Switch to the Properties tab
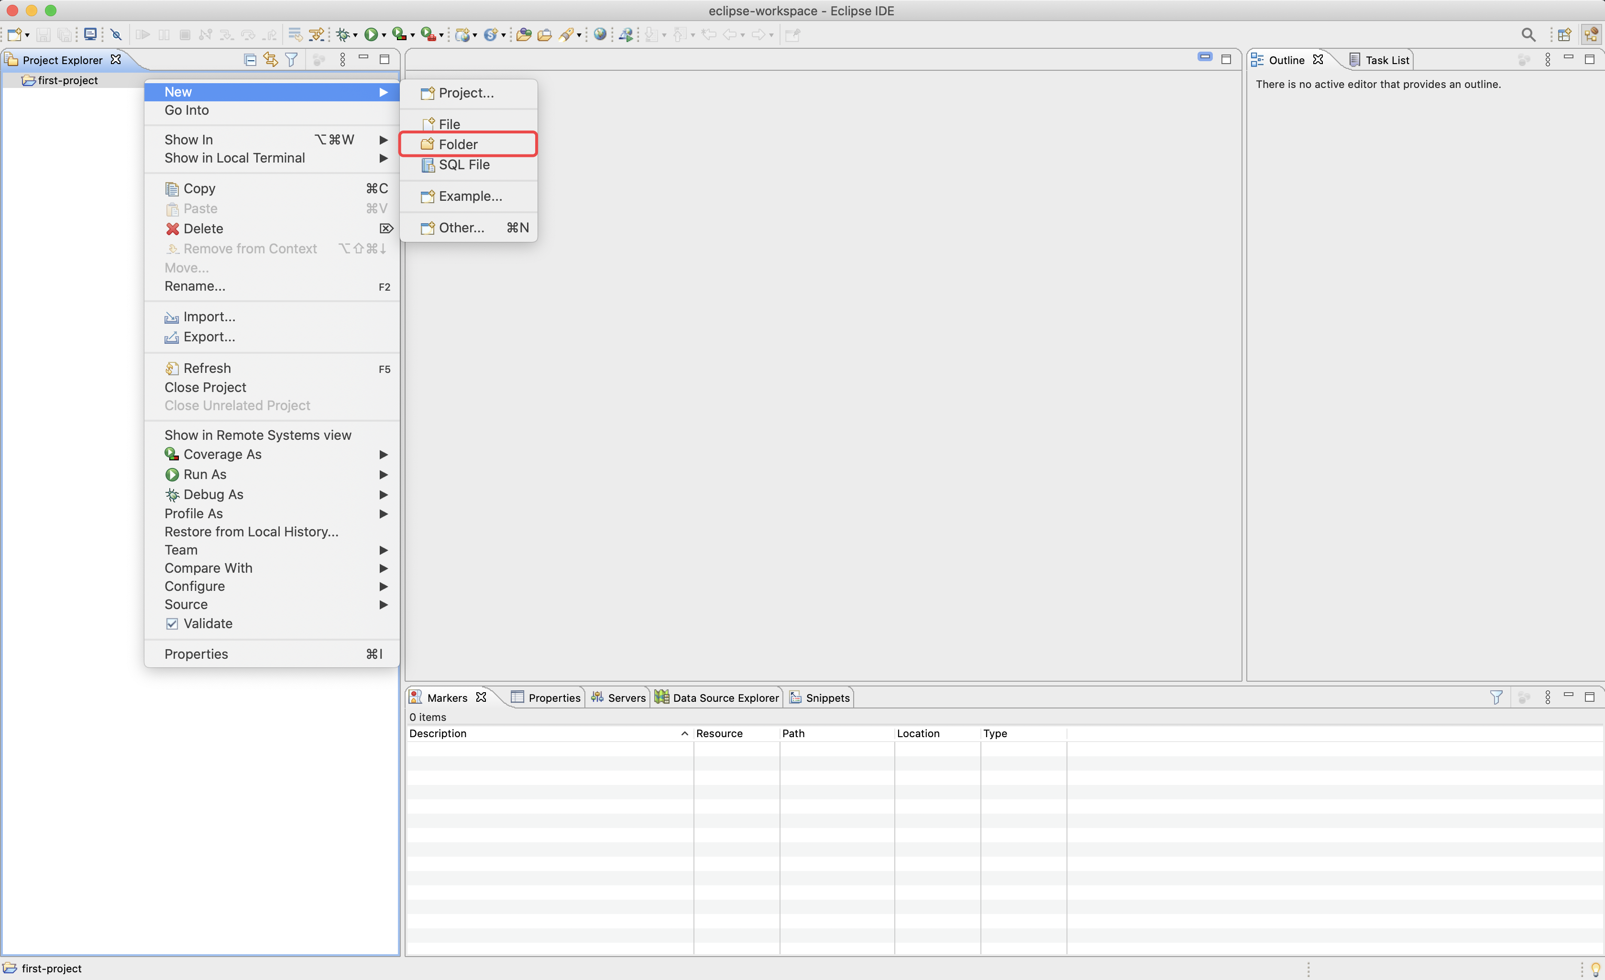 [546, 697]
